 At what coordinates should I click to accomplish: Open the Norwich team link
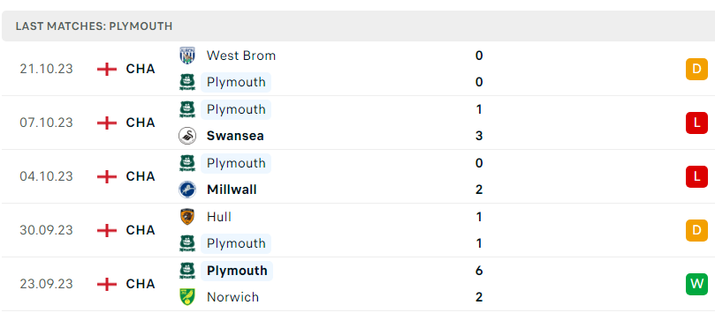point(232,297)
